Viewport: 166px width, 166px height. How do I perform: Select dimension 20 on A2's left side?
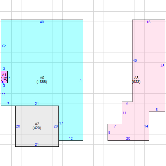18,126
